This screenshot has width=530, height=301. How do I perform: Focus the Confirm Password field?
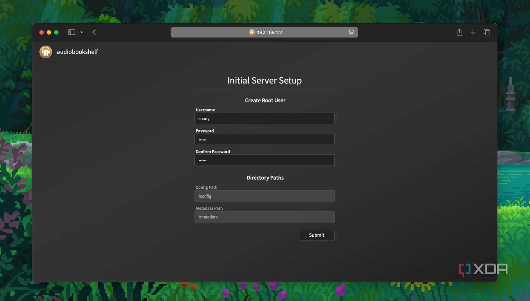point(264,160)
